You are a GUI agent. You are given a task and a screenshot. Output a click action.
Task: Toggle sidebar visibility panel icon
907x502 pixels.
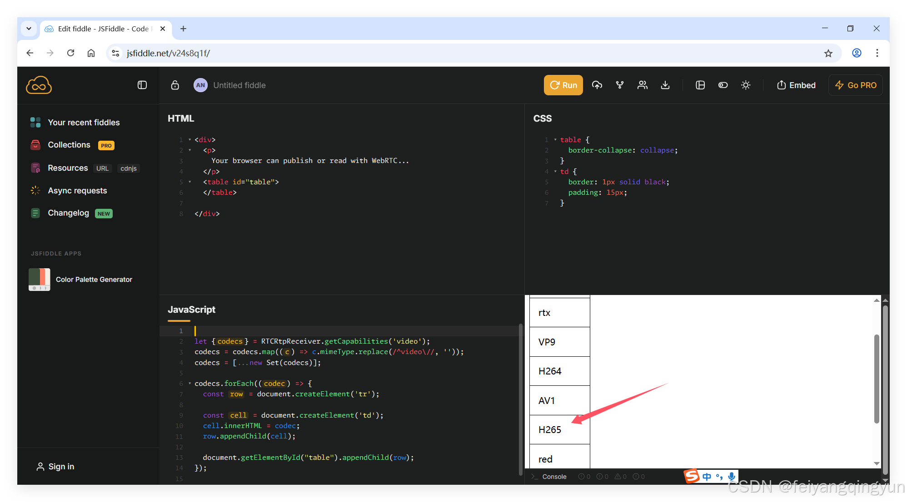142,85
